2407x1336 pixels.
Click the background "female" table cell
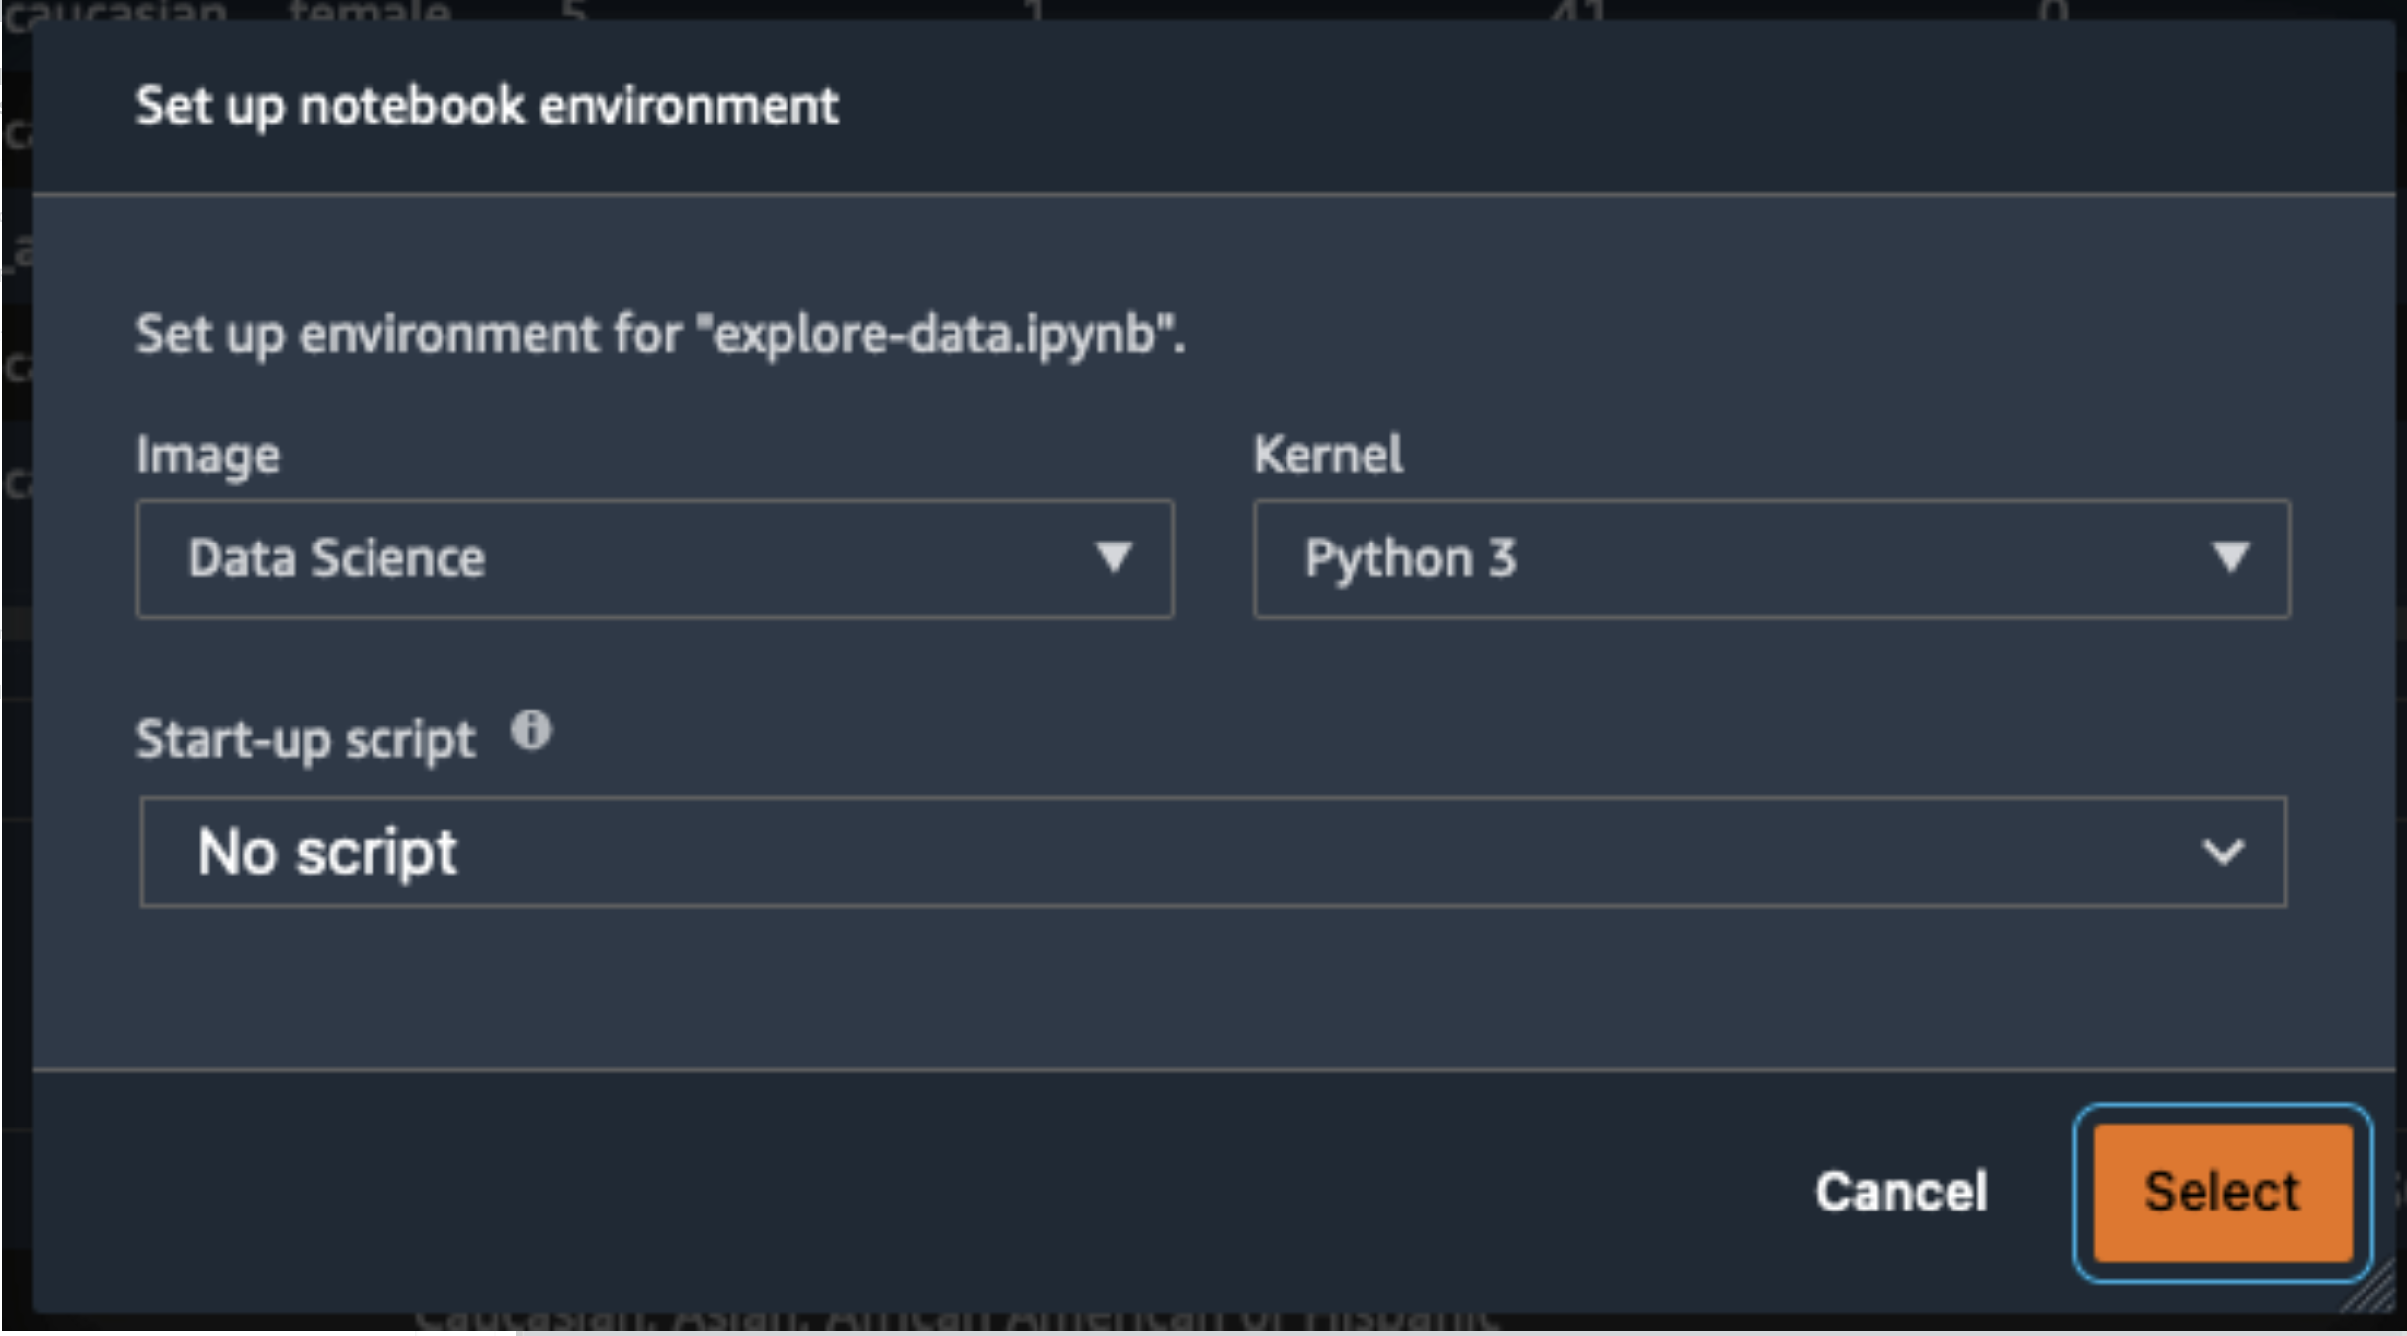(x=370, y=12)
